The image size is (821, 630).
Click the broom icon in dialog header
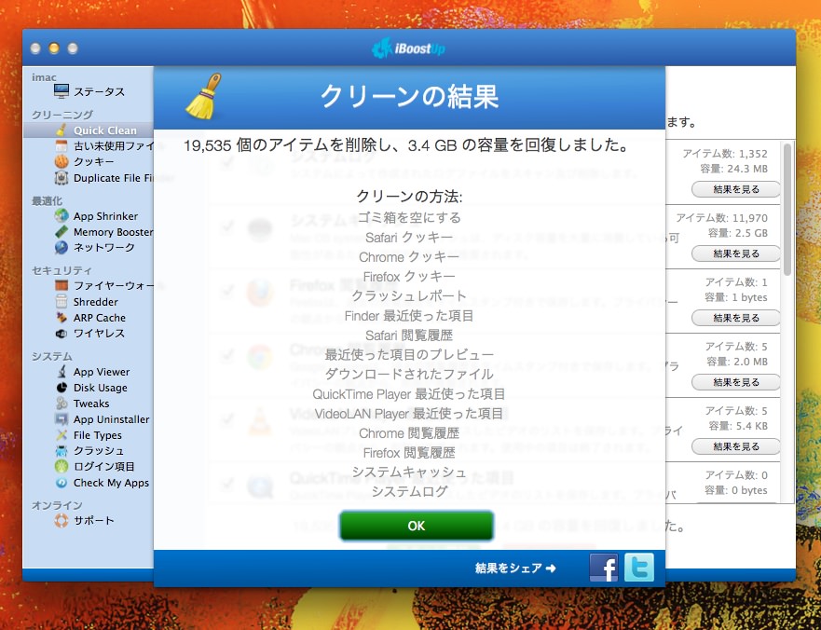pyautogui.click(x=203, y=96)
